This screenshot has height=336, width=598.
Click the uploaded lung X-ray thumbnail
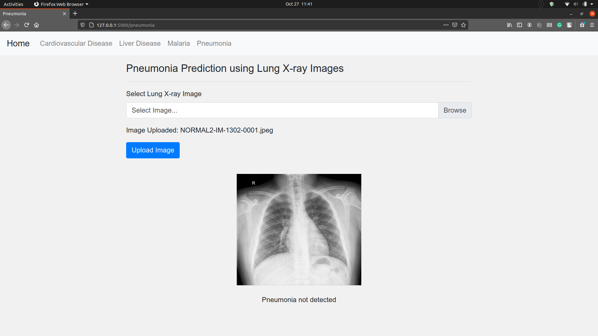[299, 229]
